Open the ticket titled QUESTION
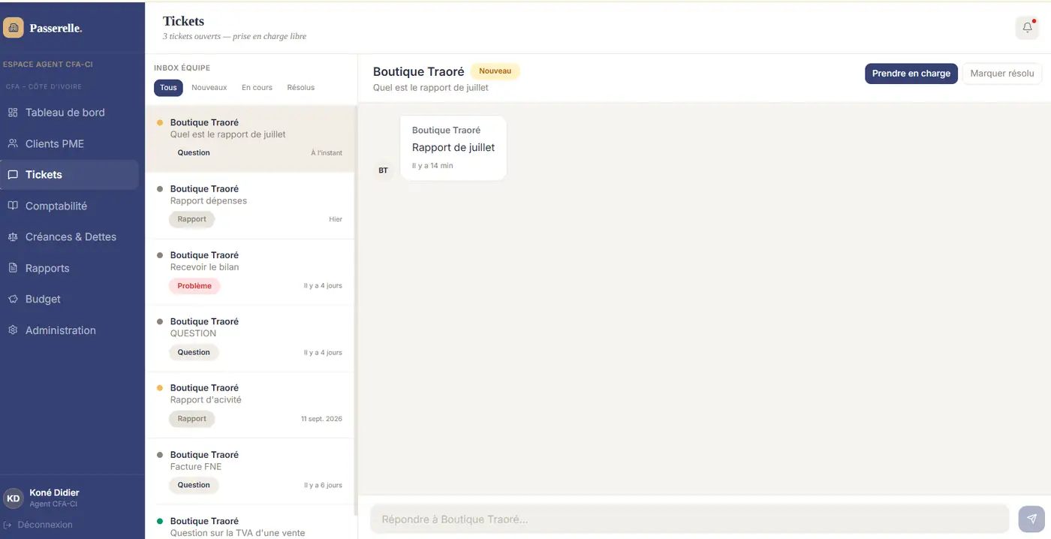Viewport: 1051px width, 539px height. tap(250, 339)
